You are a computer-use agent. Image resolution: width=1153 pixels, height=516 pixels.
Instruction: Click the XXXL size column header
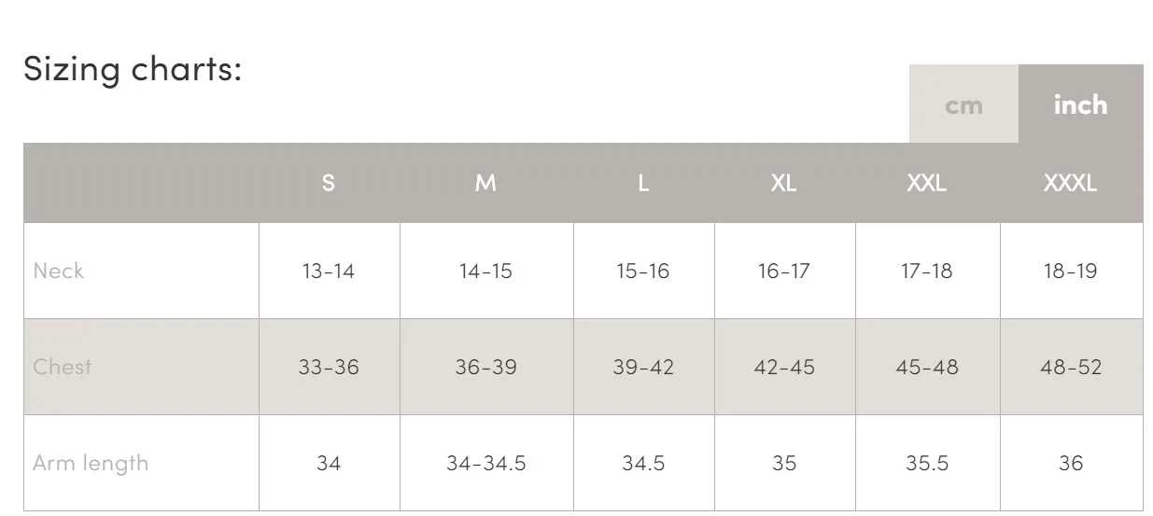(x=1071, y=183)
